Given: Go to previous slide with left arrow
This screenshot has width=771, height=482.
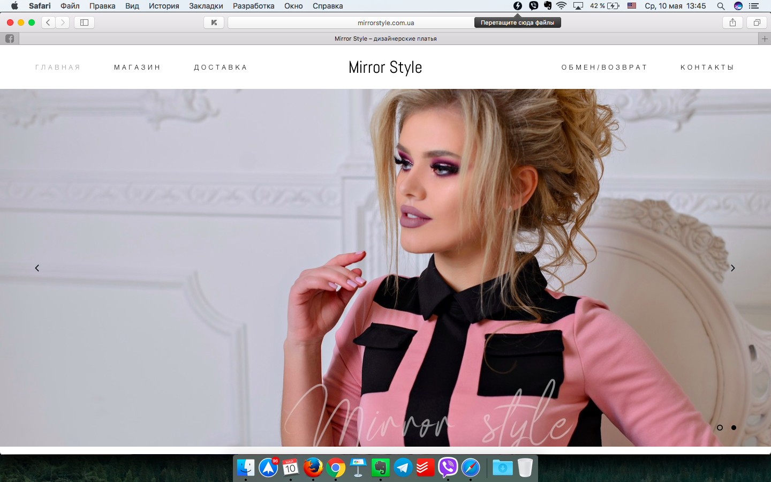Looking at the screenshot, I should pos(37,268).
